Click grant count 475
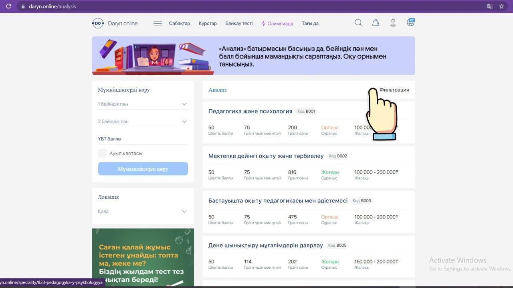 pyautogui.click(x=292, y=217)
